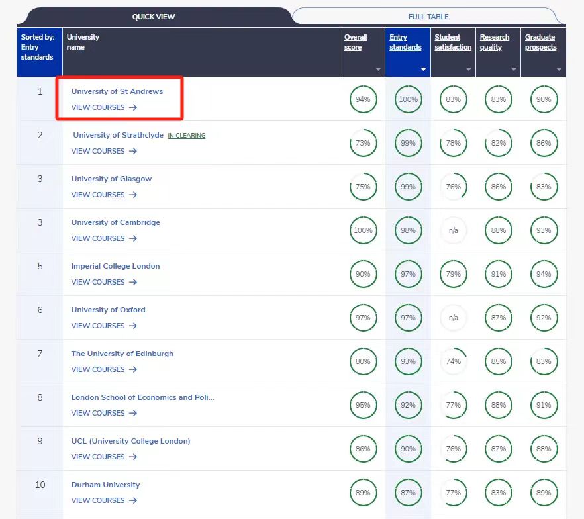584x519 pixels.
Task: Sort by Research quality header
Action: 494,42
